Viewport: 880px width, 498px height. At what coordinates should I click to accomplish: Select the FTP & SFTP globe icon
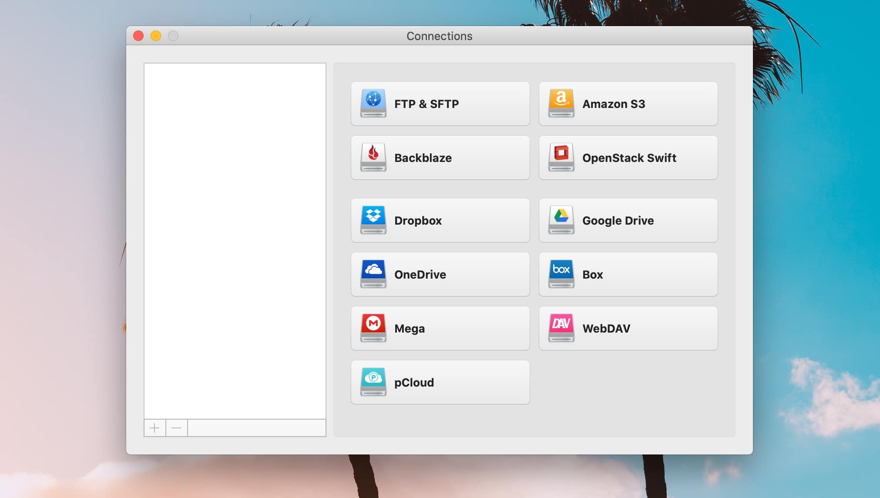click(373, 104)
